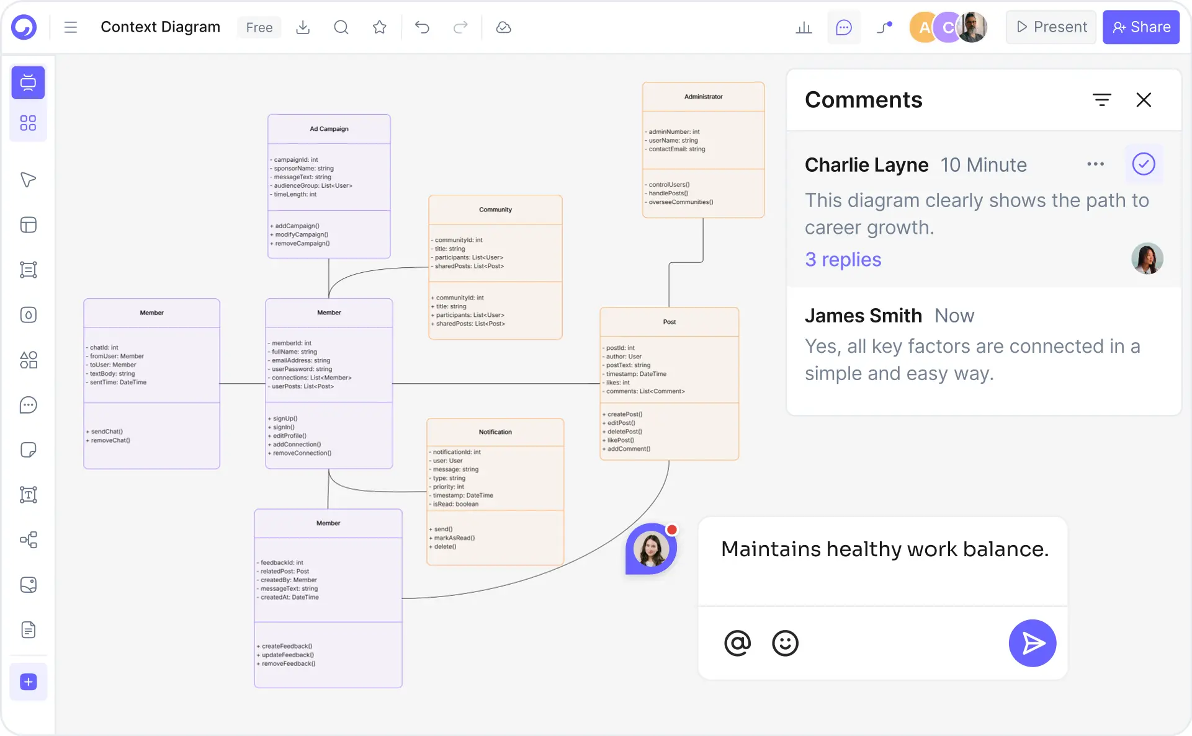Select the cursor/selection tool in sidebar
The height and width of the screenshot is (736, 1192).
(x=28, y=180)
